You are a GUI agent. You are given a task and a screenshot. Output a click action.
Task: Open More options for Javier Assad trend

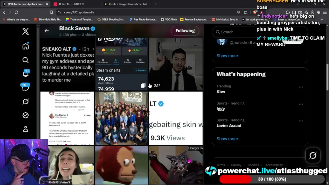pos(301,121)
